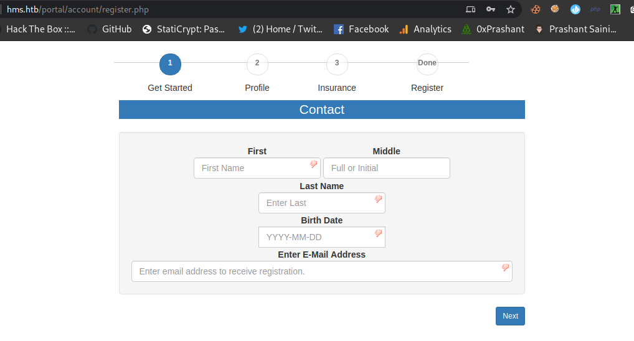Click the green figure extension icon
Viewport: 634px width, 341px height.
pos(615,9)
